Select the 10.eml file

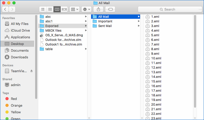(x=156, y=58)
